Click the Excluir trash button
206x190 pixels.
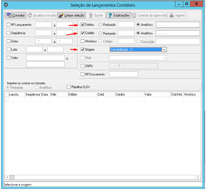(96, 15)
